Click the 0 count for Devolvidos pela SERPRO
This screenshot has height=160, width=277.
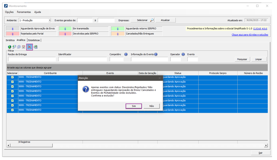pos(65,34)
